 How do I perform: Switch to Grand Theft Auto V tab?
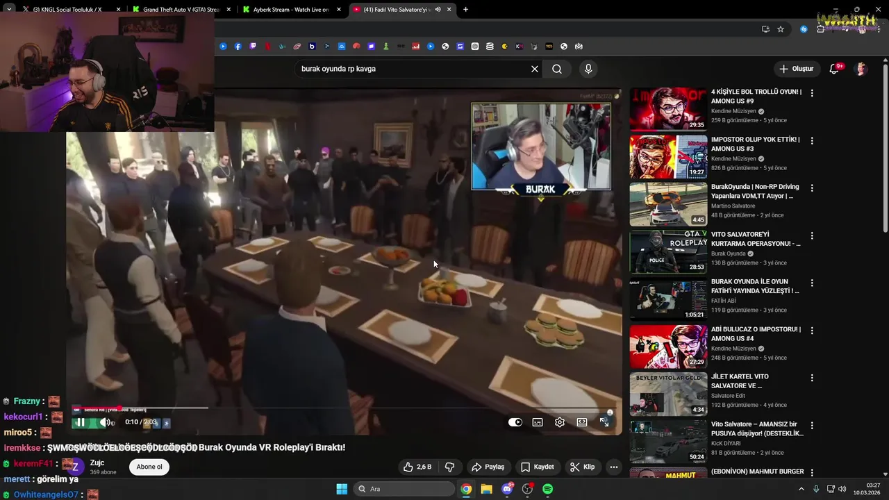point(181,10)
